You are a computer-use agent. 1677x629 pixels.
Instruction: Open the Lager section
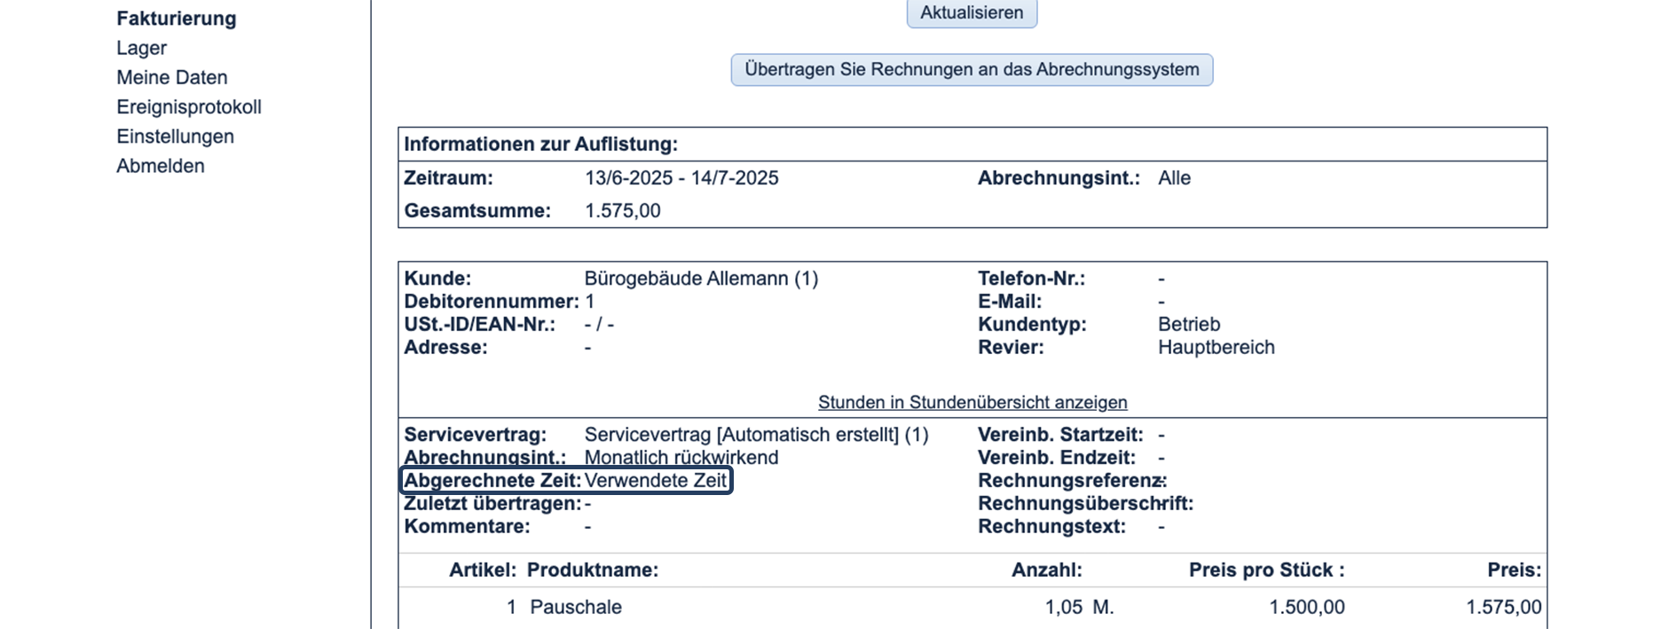(x=142, y=48)
